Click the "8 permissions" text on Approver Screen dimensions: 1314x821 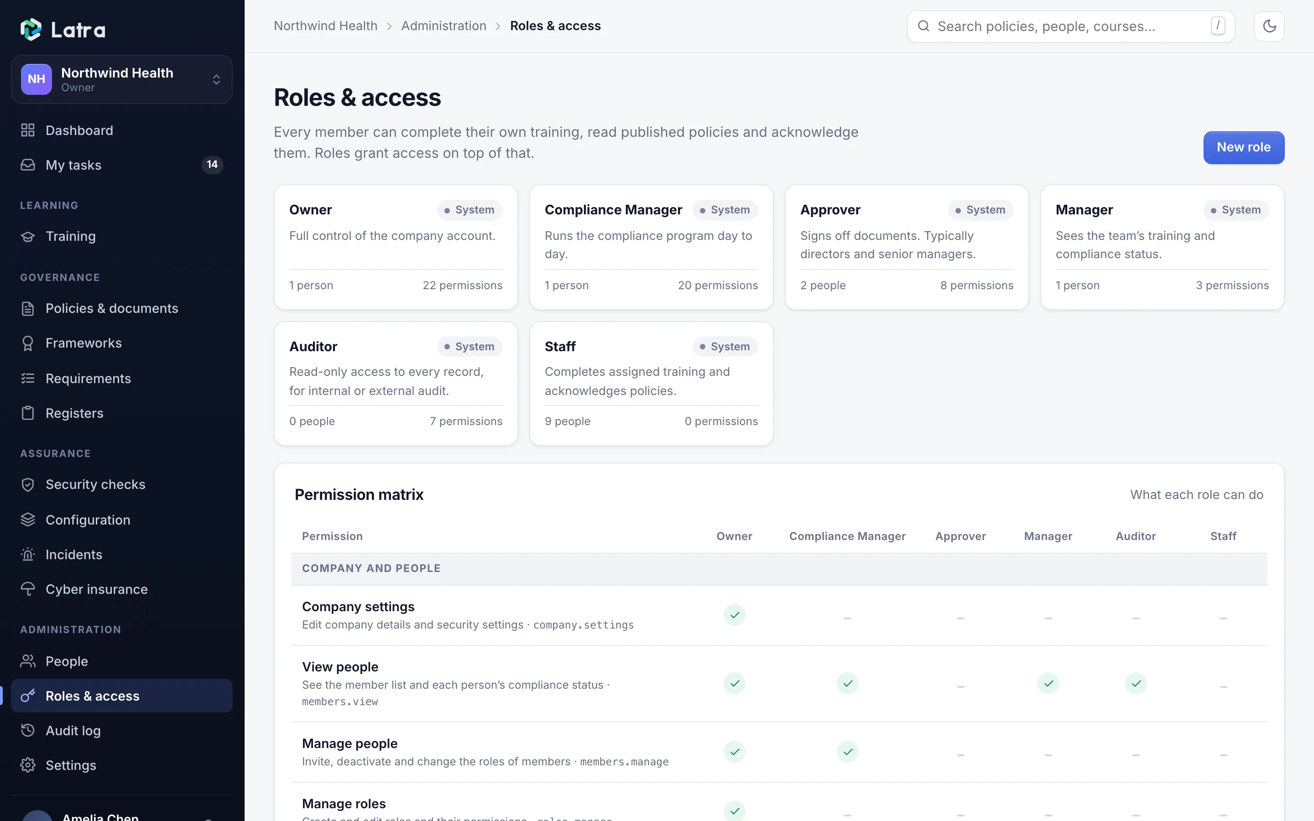pyautogui.click(x=976, y=285)
